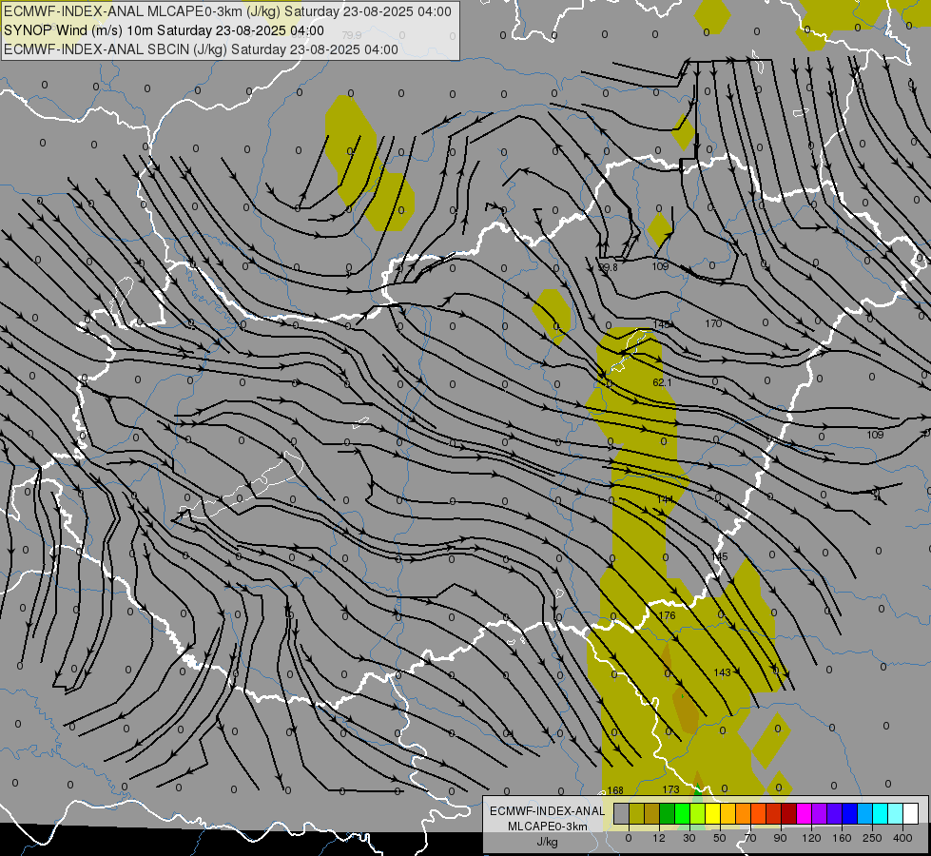Click the indigo-violet legend swatch
The width and height of the screenshot is (931, 856).
pyautogui.click(x=834, y=813)
